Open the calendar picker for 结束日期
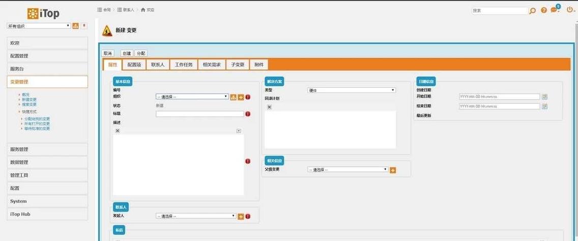This screenshot has height=241, width=578. point(544,106)
